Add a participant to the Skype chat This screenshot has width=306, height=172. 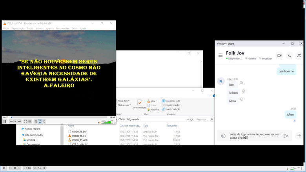(299, 56)
